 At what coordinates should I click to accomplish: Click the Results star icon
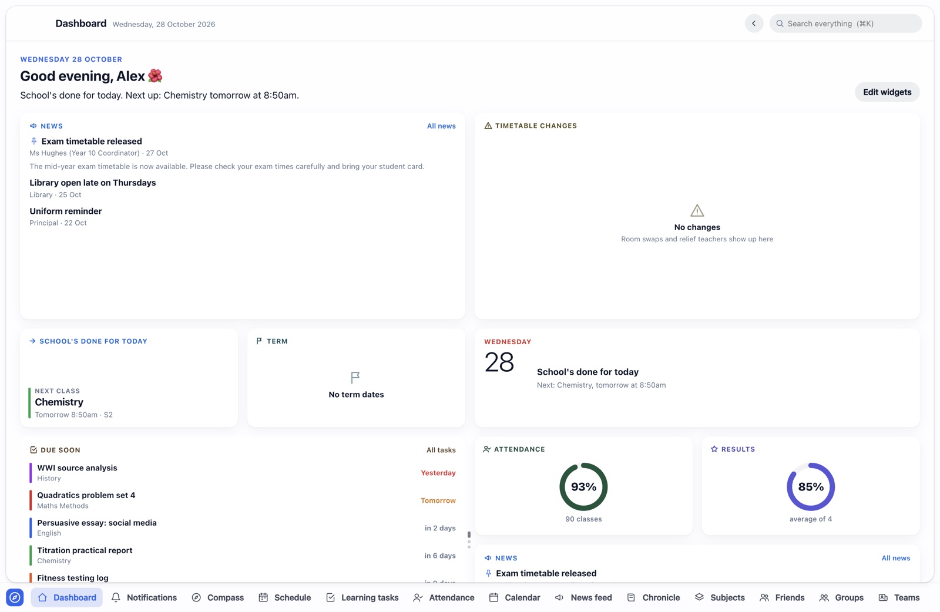(x=714, y=449)
